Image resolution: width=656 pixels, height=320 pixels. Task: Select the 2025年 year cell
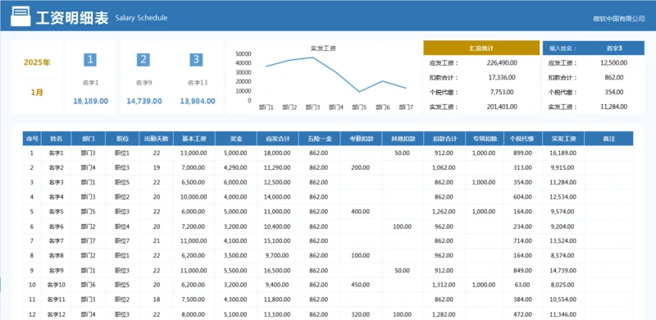click(x=37, y=62)
